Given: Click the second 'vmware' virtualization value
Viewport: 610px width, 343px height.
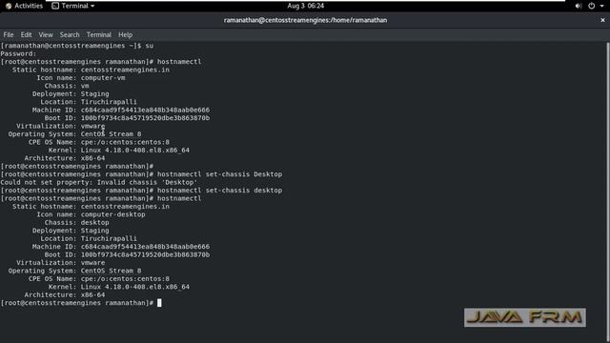Looking at the screenshot, I should point(92,263).
